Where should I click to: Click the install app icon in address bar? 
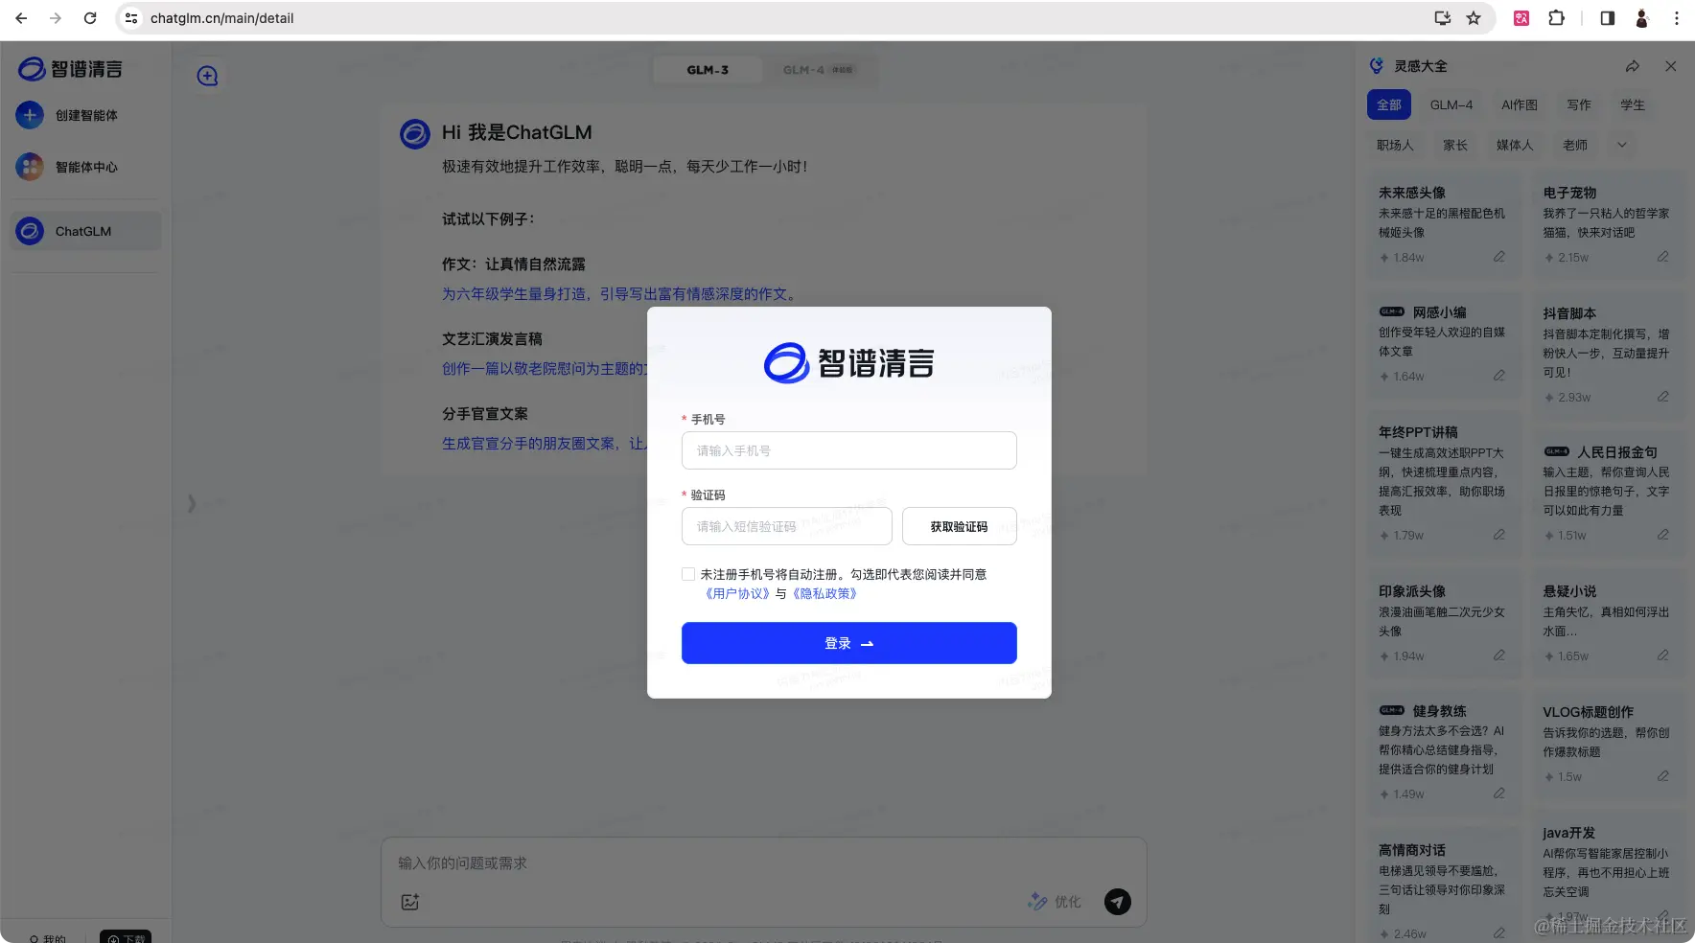[x=1442, y=18]
